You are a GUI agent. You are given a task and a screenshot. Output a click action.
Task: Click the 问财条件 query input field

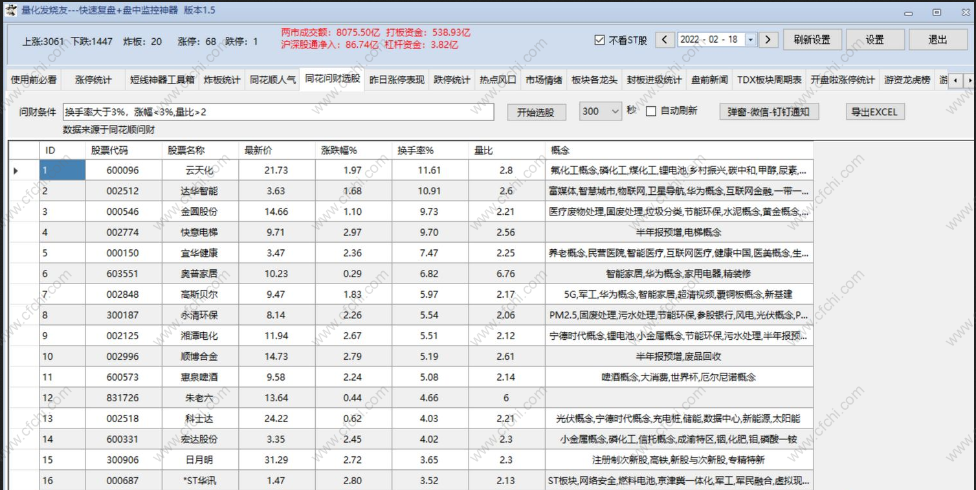[x=278, y=112]
